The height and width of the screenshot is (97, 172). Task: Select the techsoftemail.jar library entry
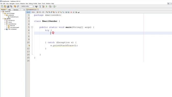point(12,24)
